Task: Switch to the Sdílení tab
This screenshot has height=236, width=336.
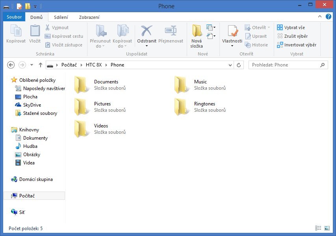Action: [x=61, y=17]
